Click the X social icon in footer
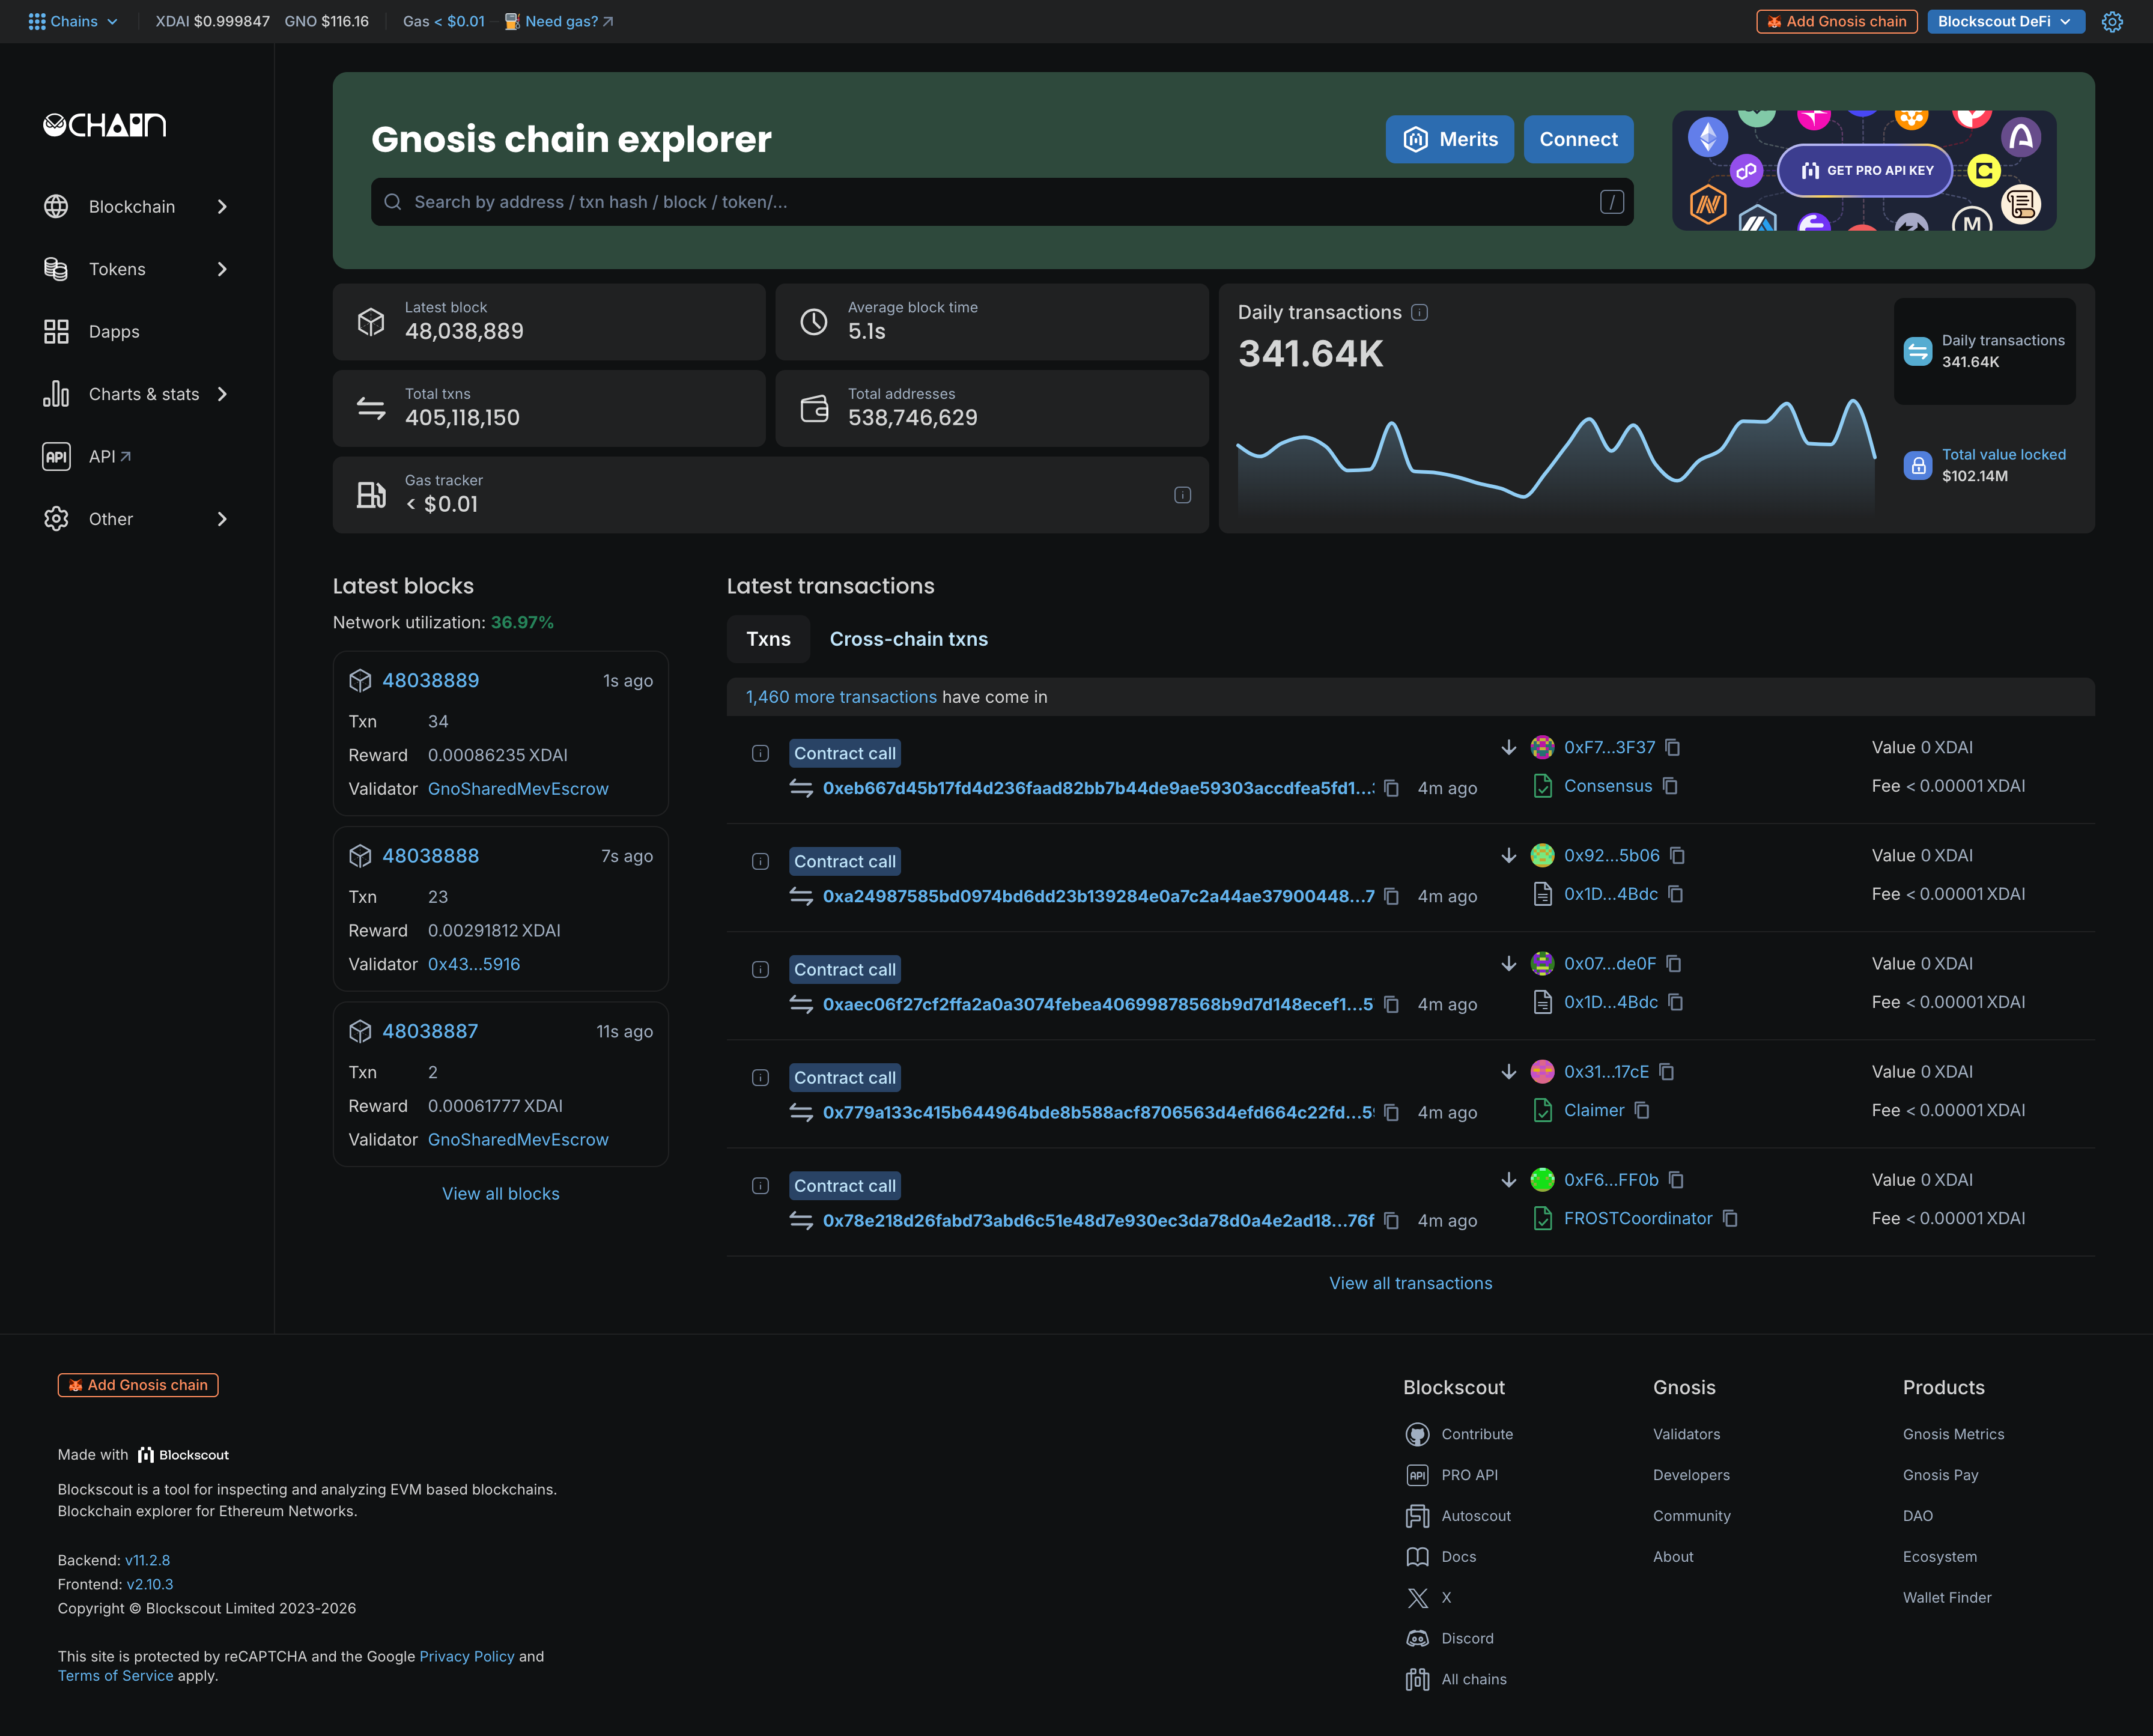Screen dimensions: 2153x1736 1418,1598
